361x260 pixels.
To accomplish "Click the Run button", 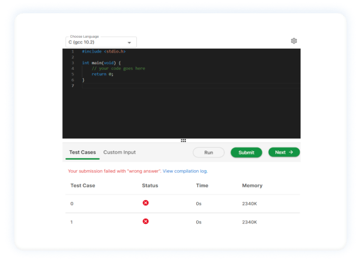I will point(208,153).
